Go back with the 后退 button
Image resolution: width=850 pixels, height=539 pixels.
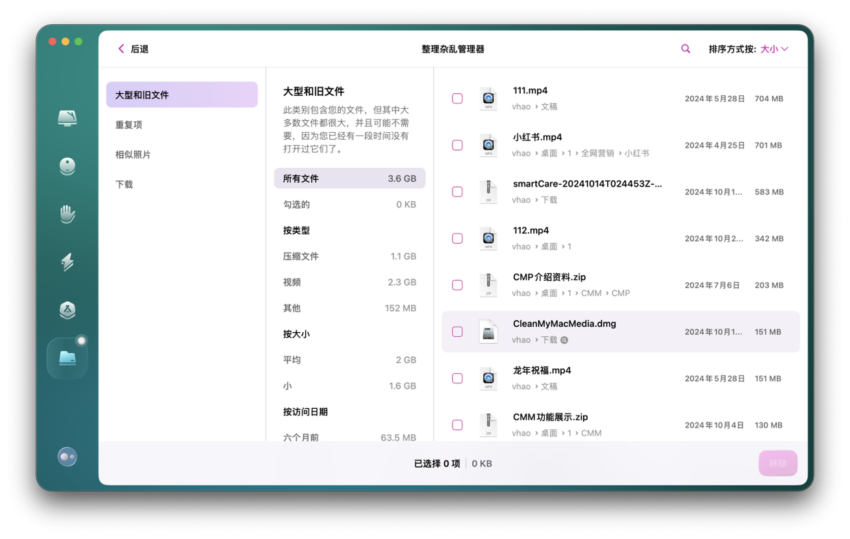(x=133, y=49)
